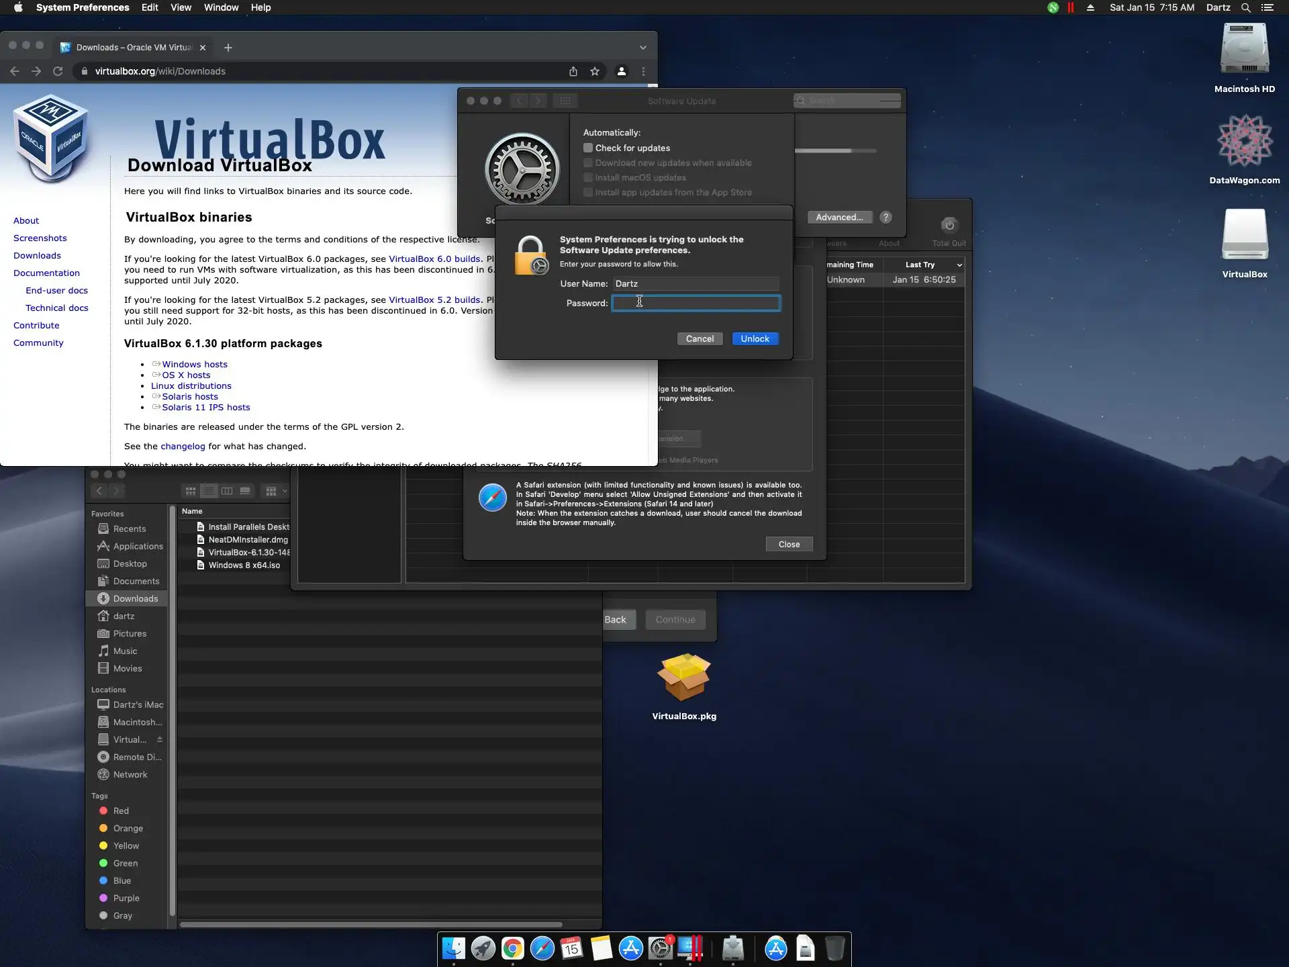Open Downloads folder in Finder sidebar

pos(135,598)
